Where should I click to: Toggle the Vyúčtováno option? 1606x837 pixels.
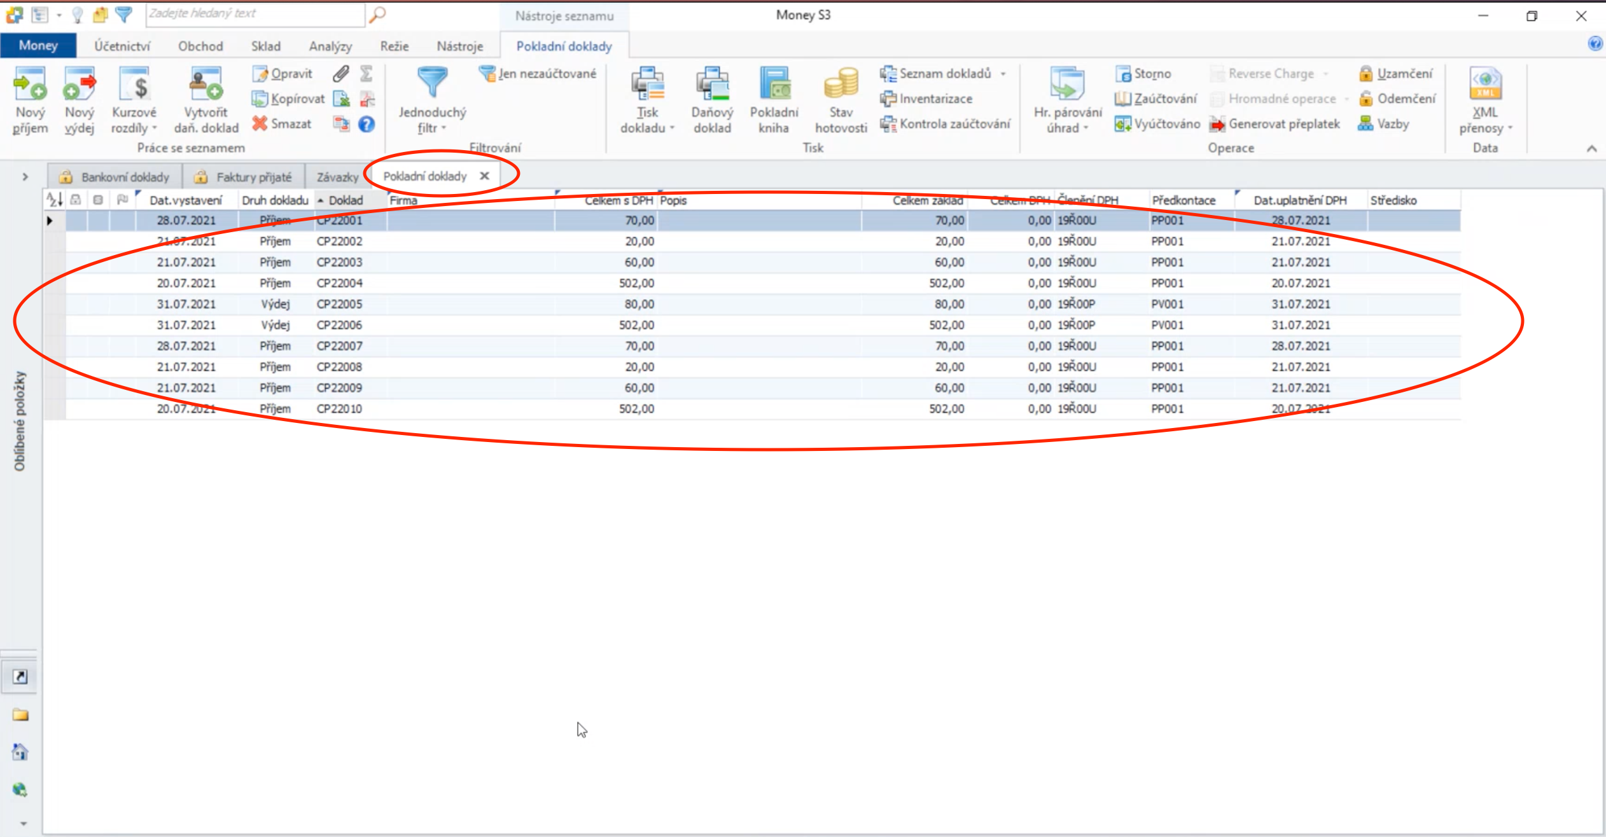pos(1157,124)
